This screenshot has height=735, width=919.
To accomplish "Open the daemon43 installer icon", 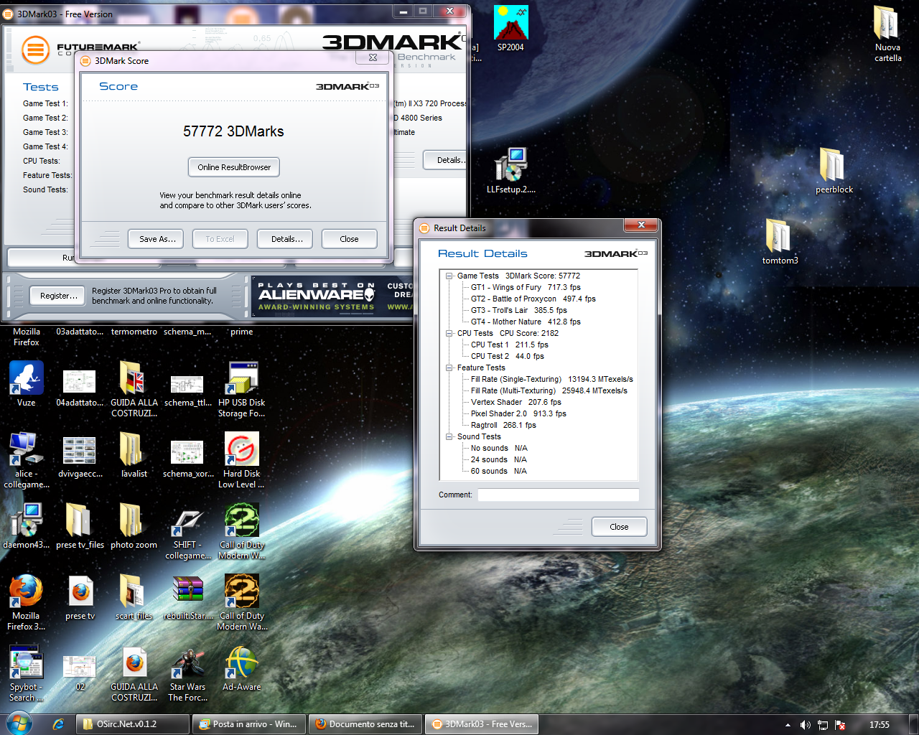I will pyautogui.click(x=27, y=525).
